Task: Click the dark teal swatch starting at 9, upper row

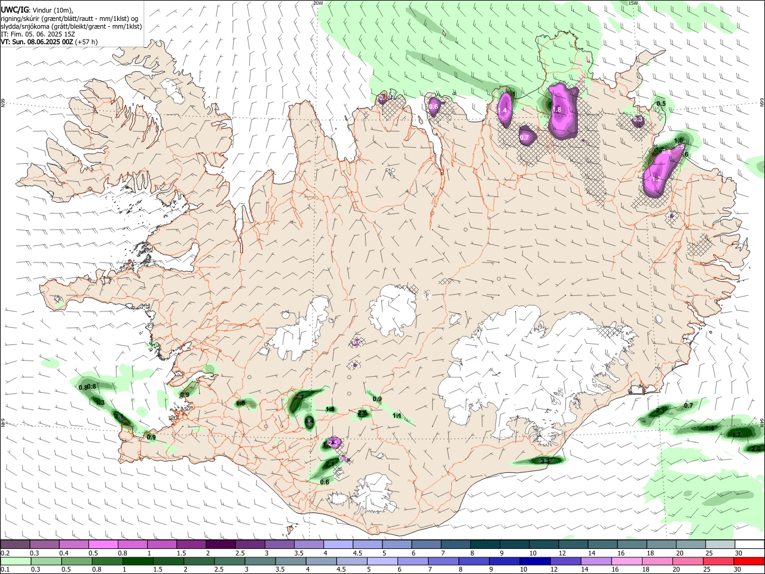Action: pos(515,545)
